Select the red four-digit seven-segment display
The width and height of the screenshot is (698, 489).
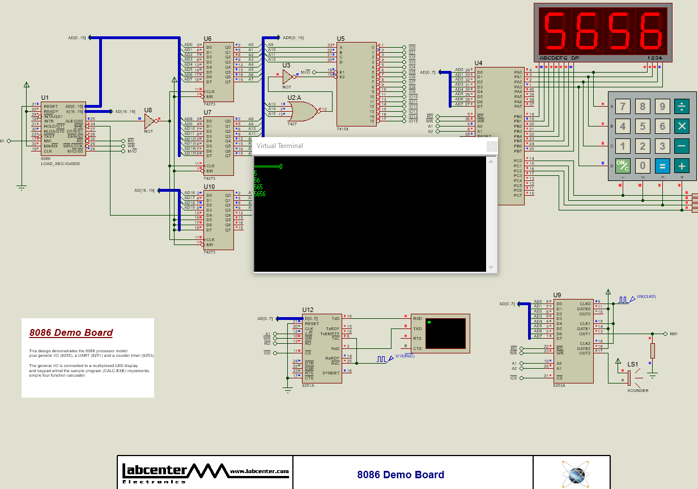(602, 31)
